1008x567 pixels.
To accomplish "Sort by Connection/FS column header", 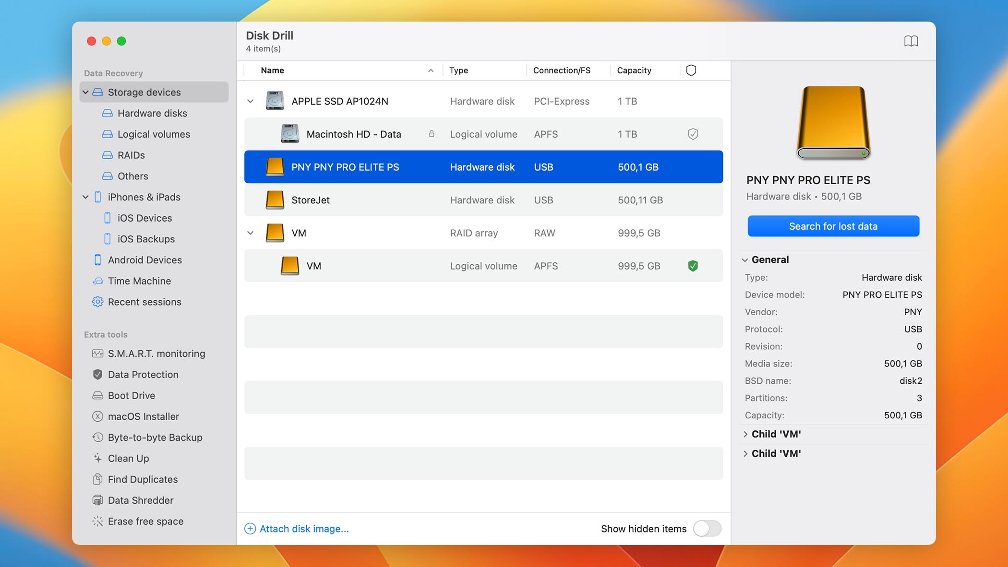I will [562, 71].
